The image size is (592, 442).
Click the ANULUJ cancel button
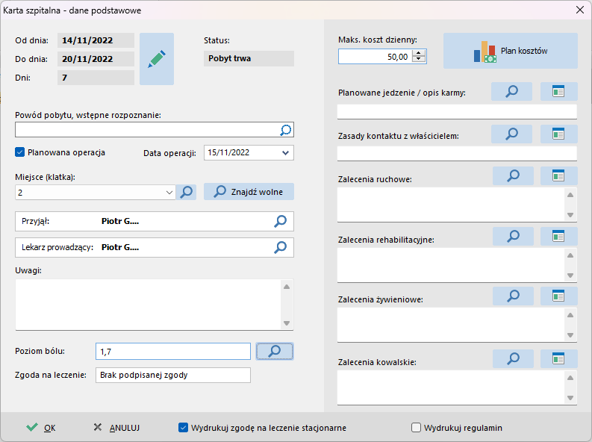click(x=116, y=428)
